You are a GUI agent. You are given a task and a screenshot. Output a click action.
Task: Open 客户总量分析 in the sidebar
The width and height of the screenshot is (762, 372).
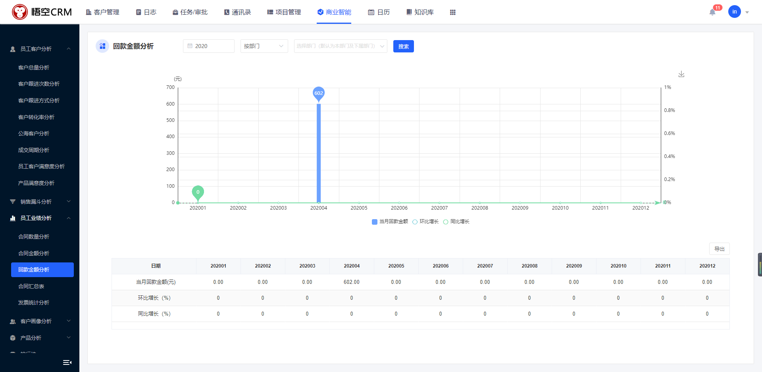[34, 67]
